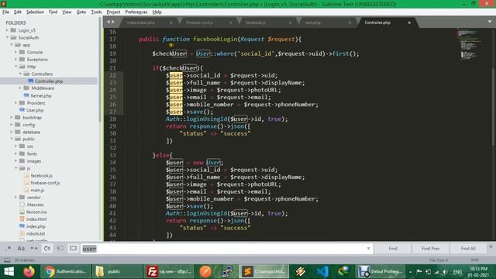Collapse the app folder arrow
Screen dimensions: 496x279
tap(12, 45)
